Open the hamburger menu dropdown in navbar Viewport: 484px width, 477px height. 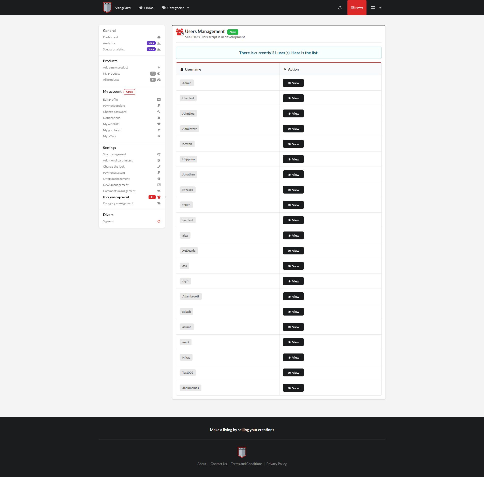point(376,8)
